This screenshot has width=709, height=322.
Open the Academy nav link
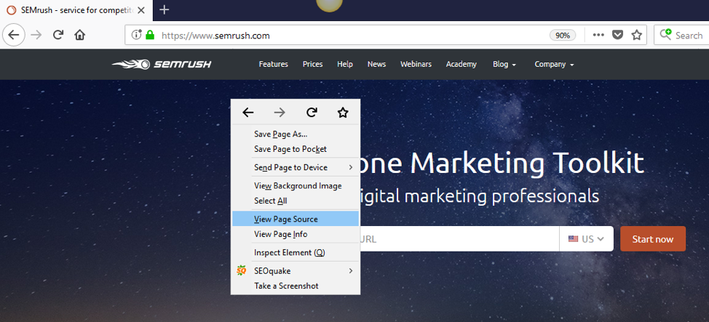(x=462, y=64)
